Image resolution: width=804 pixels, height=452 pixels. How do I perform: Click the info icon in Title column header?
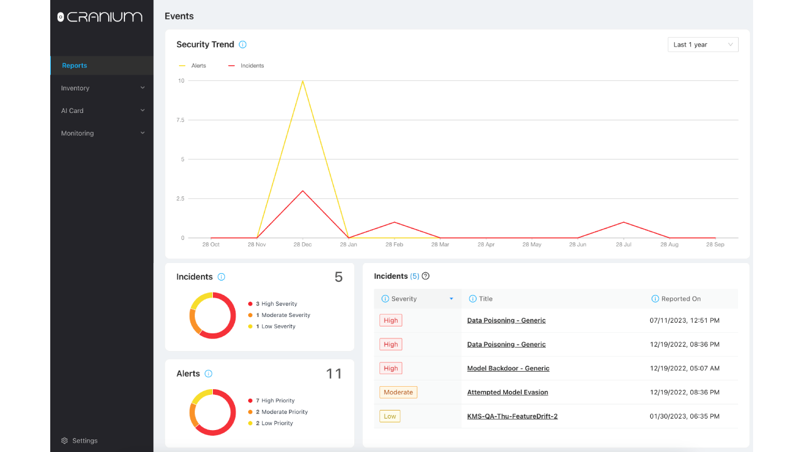[x=473, y=299]
